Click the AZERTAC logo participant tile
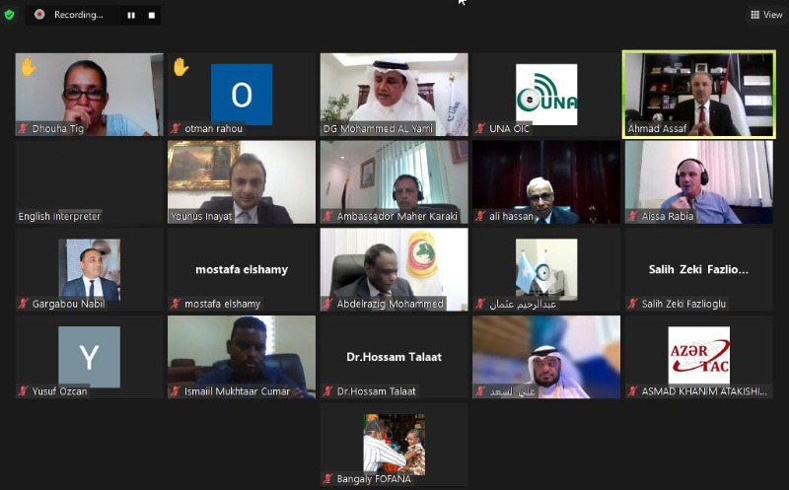This screenshot has width=789, height=490. (x=699, y=357)
